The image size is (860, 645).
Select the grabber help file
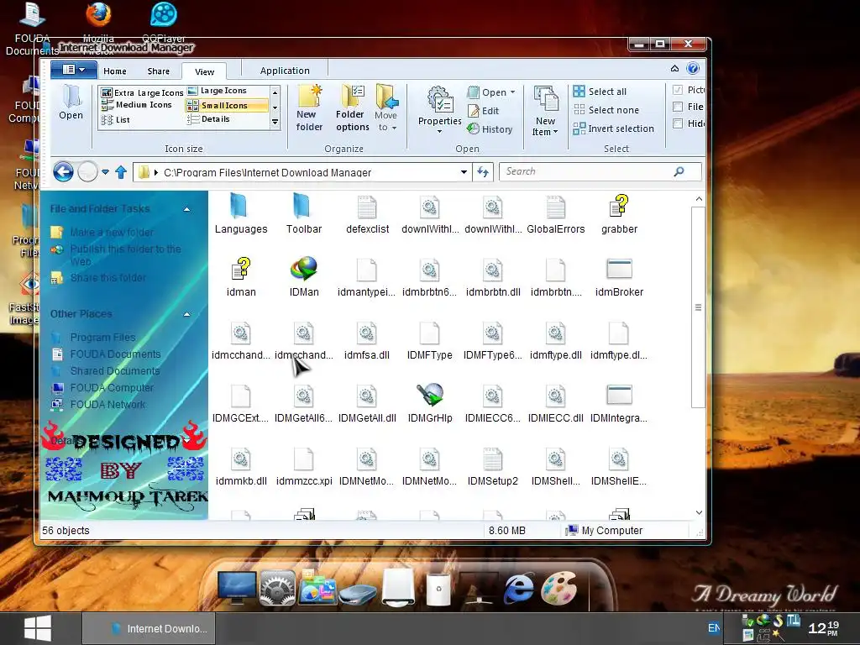(x=619, y=214)
